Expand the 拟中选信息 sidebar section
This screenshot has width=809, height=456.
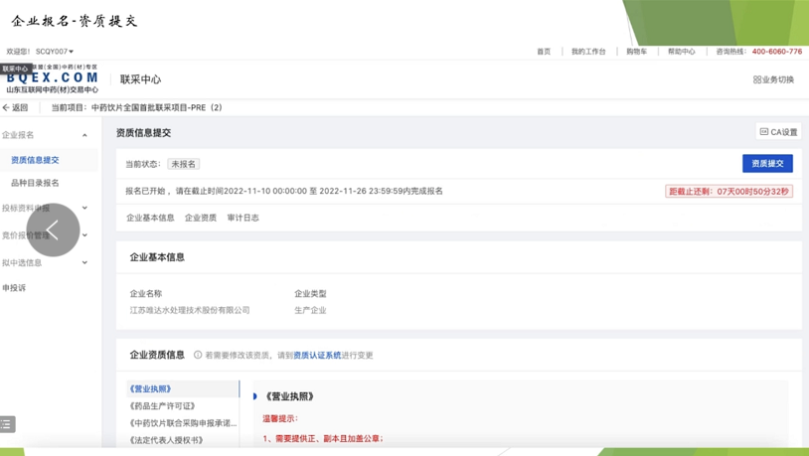[84, 263]
